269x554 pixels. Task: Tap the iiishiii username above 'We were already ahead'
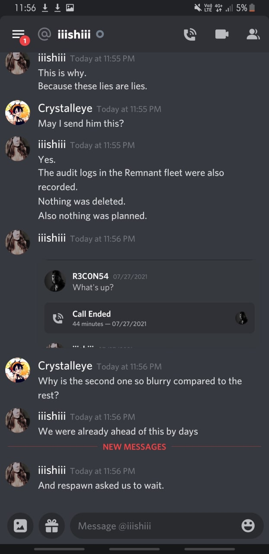coord(52,416)
